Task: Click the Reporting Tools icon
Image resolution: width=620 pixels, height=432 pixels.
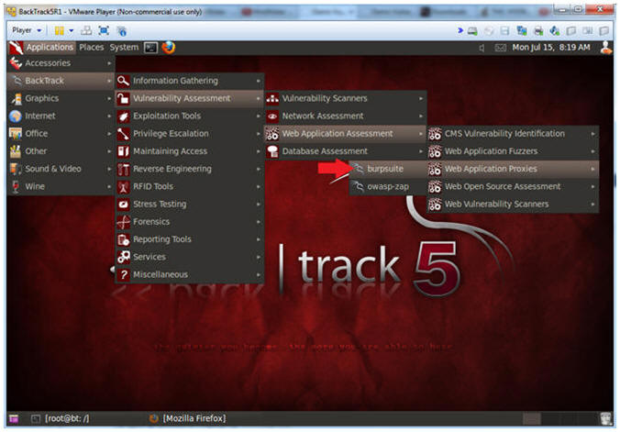Action: point(124,239)
